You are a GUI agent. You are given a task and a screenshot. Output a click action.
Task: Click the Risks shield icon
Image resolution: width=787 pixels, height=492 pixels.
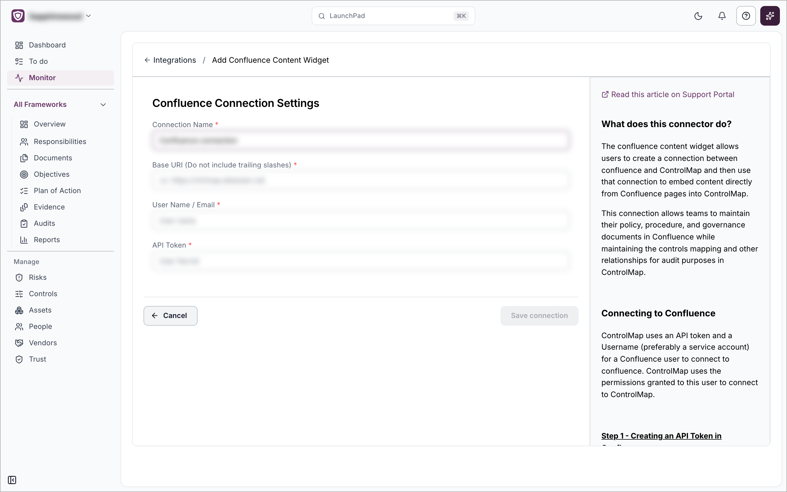coord(19,277)
